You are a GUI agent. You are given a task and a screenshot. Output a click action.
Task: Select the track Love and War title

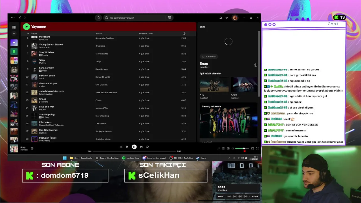46,107
